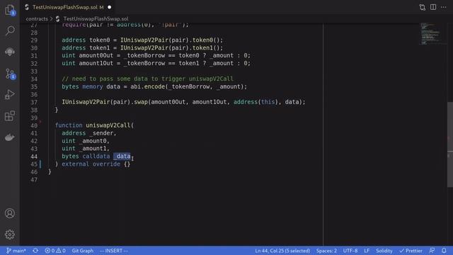Click TestUniswapFlashSwap.sol in breadcrumb
The image size is (453, 255).
[x=96, y=19]
